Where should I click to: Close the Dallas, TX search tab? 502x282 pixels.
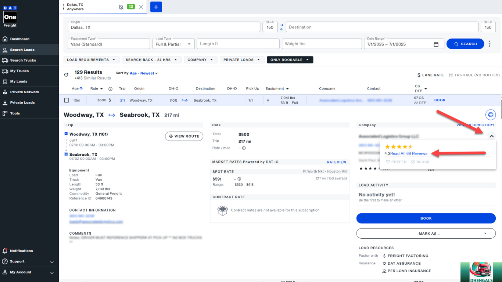(141, 7)
